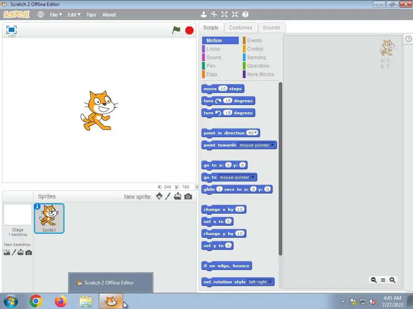The image size is (413, 309).
Task: Upload sprite from file icon
Action: pyautogui.click(x=177, y=196)
